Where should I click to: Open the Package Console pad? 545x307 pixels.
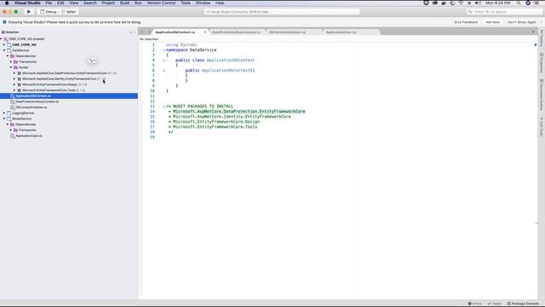point(523,304)
